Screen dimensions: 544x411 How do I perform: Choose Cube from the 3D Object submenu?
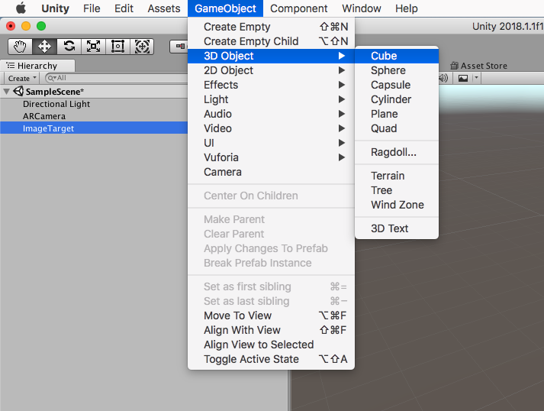pyautogui.click(x=384, y=56)
